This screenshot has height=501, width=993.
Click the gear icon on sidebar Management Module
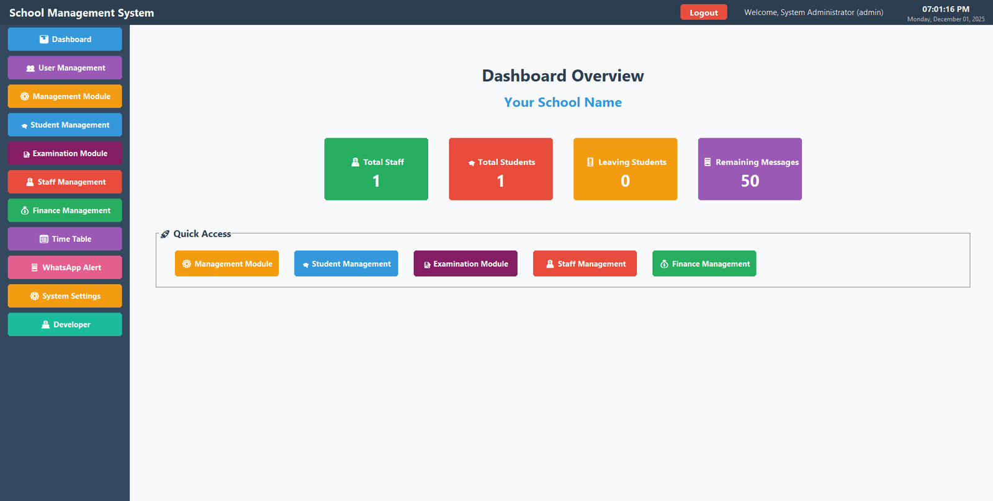coord(25,96)
